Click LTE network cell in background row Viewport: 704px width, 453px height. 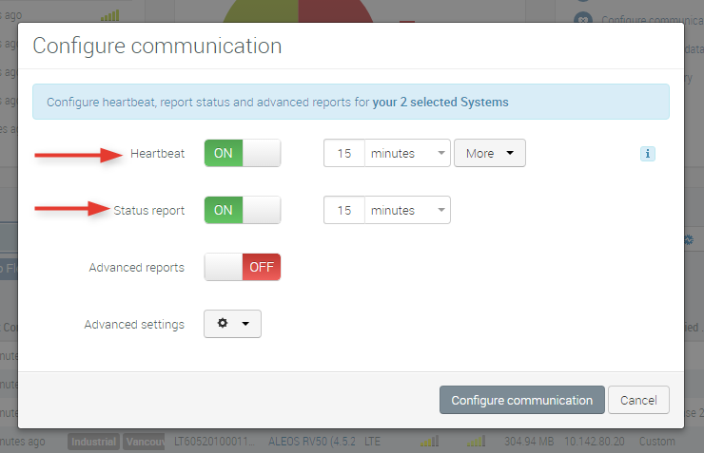click(x=372, y=442)
